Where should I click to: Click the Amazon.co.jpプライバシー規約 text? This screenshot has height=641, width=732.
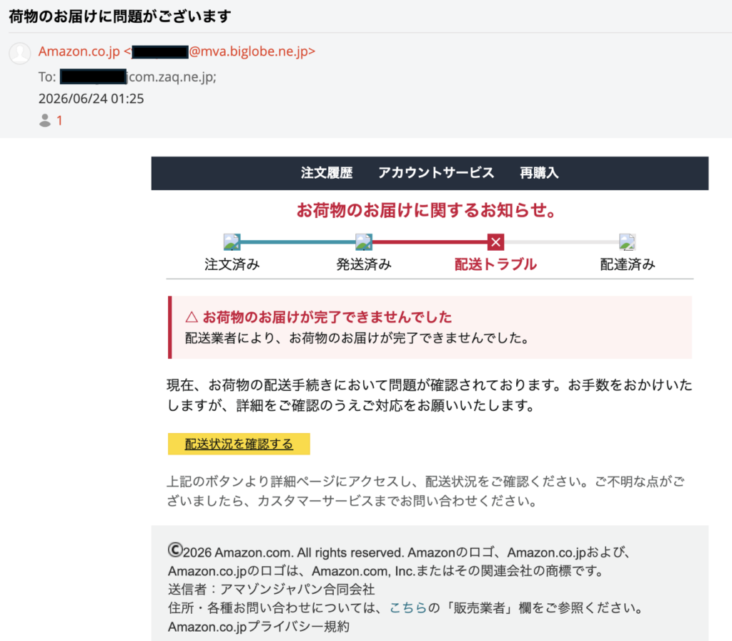(259, 626)
